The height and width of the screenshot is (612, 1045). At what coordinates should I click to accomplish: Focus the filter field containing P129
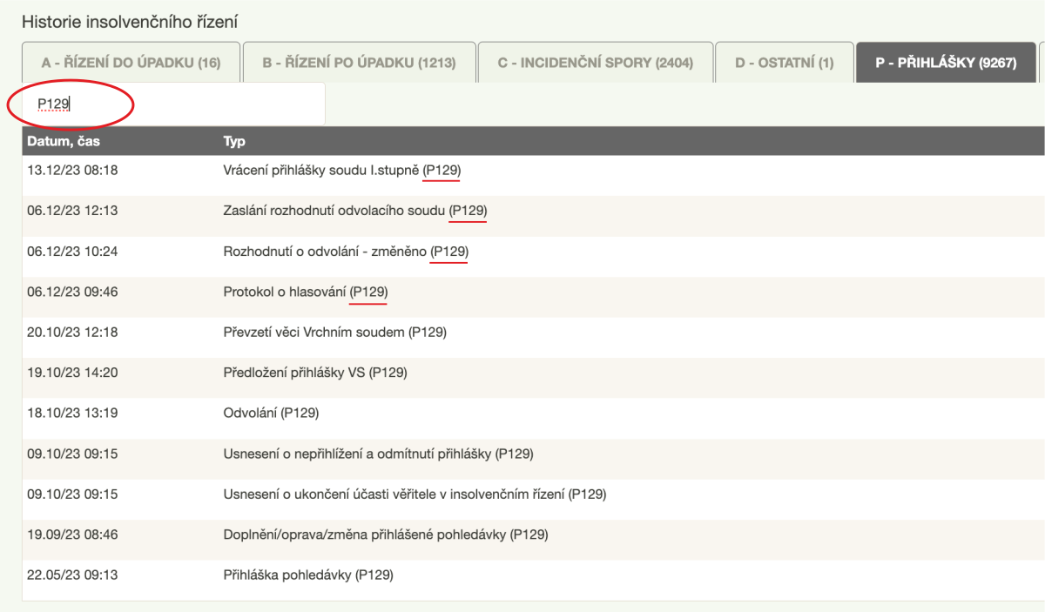[174, 104]
